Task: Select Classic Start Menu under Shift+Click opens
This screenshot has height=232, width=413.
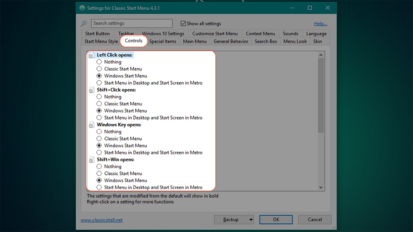Action: tap(99, 104)
